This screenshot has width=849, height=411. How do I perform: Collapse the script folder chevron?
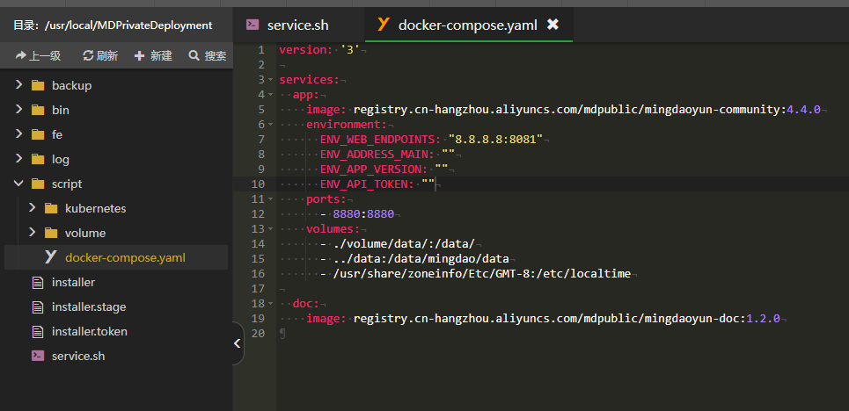tap(18, 184)
